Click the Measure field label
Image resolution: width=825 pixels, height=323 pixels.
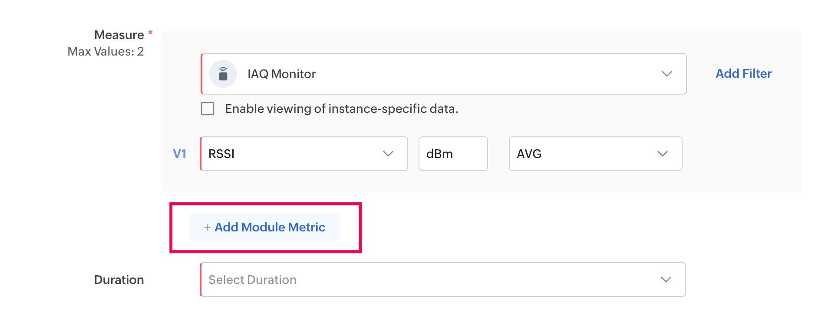tap(119, 35)
